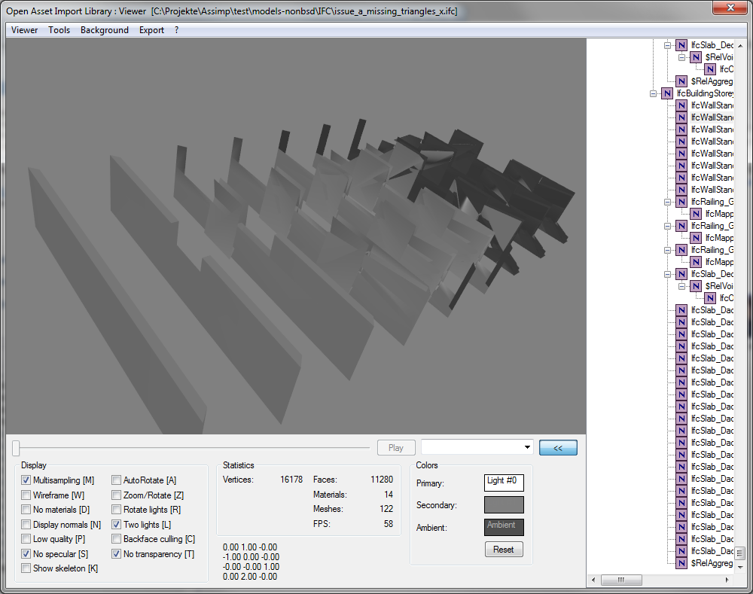
Task: Click the tree's horizontal scrollbar right arrow
Action: (x=729, y=580)
